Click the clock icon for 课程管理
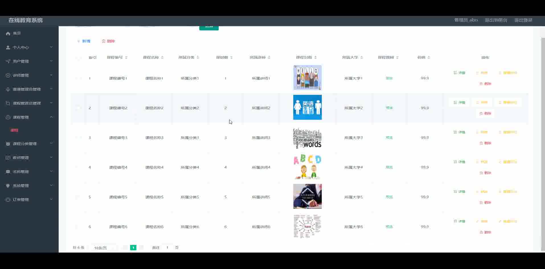Image resolution: width=545 pixels, height=269 pixels. (8, 117)
